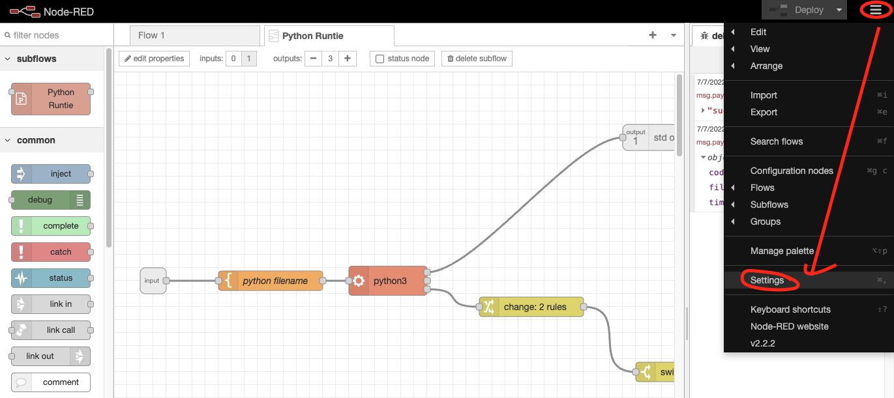Screen dimensions: 894x398
Task: Focus the filter nodes search field
Action: [57, 35]
